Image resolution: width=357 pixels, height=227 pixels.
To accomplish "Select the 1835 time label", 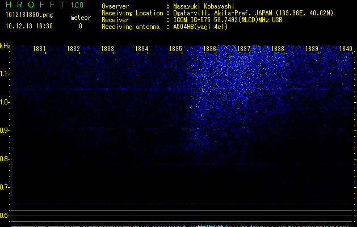I will click(x=176, y=49).
